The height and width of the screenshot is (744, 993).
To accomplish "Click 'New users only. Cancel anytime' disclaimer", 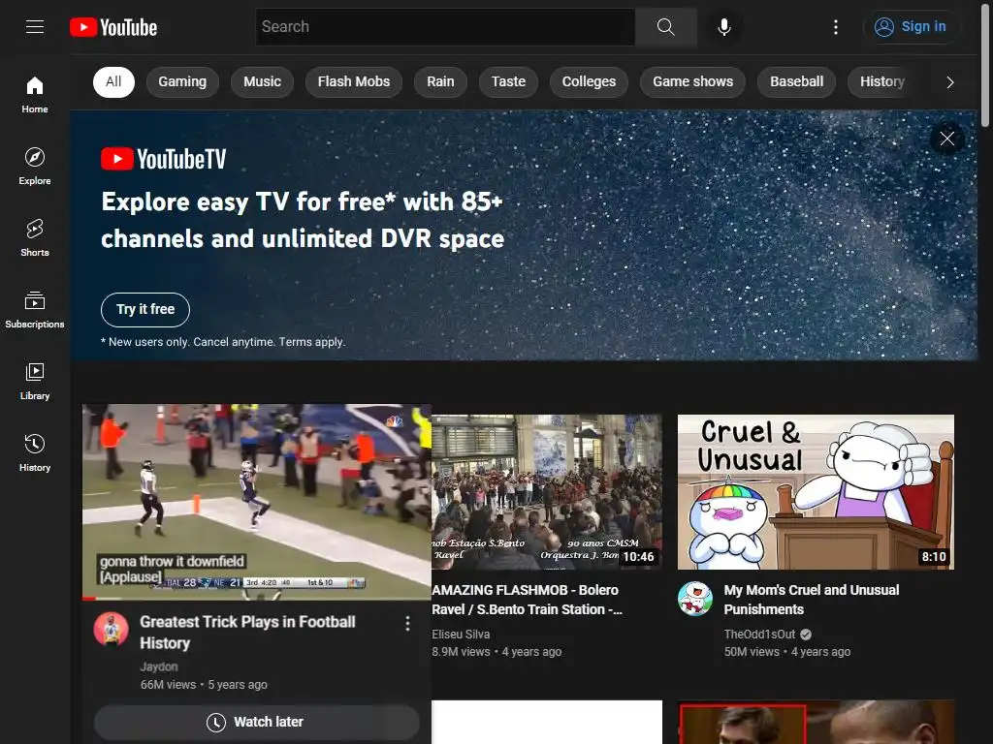I will click(x=223, y=342).
